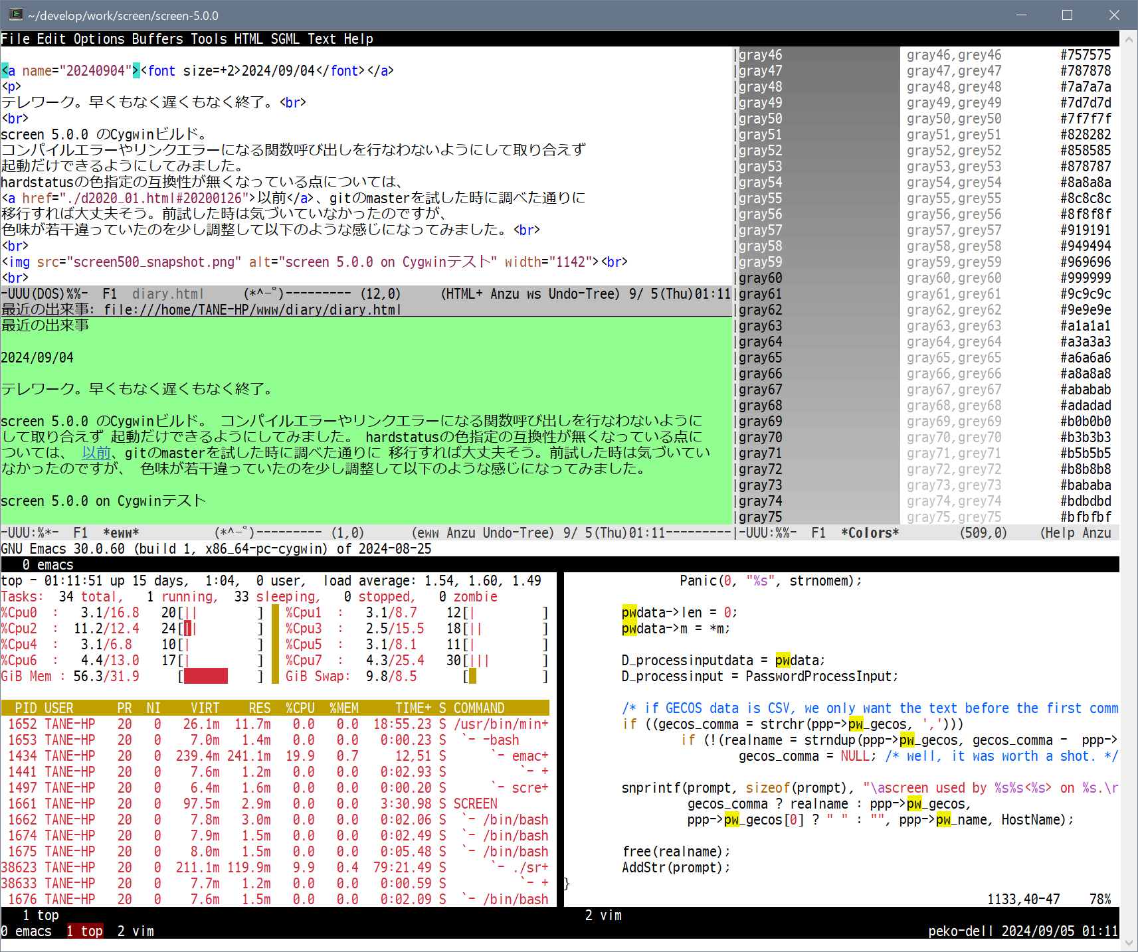Open the Buffers menu
Screen dimensions: 1138x952
[157, 39]
